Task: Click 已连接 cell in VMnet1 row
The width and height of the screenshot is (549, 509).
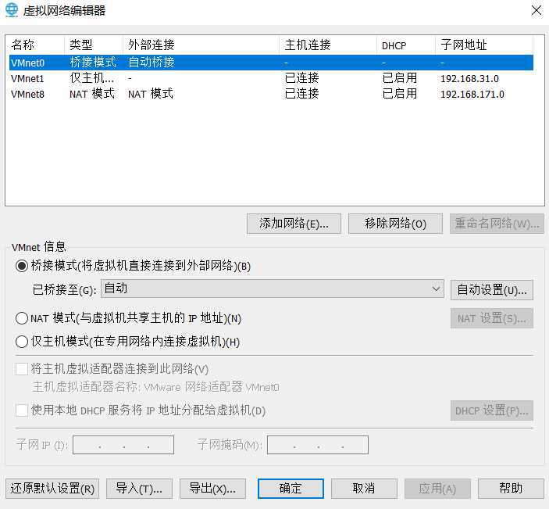Action: [301, 78]
